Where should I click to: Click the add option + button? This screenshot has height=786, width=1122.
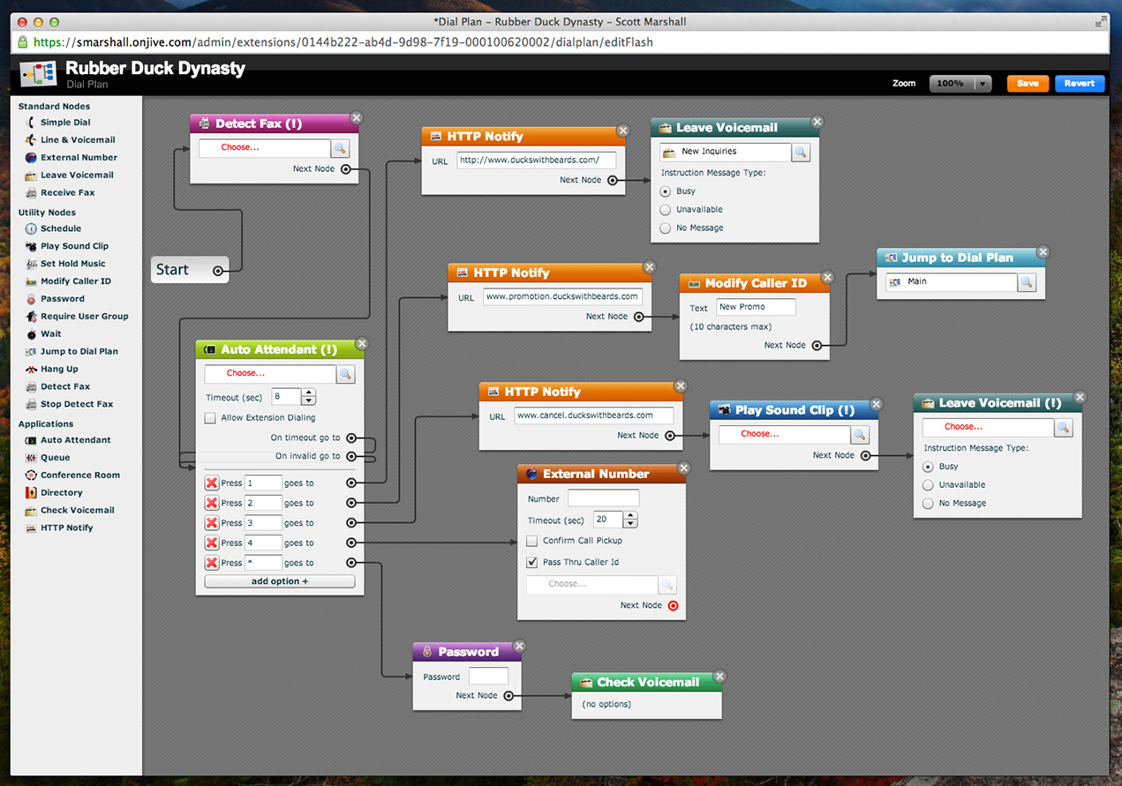coord(280,582)
